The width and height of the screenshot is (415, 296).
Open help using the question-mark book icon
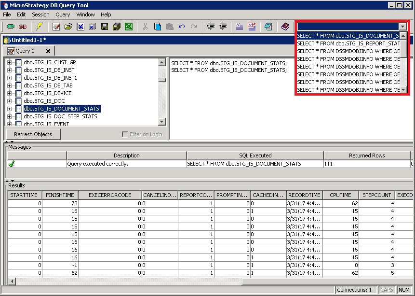[x=286, y=27]
